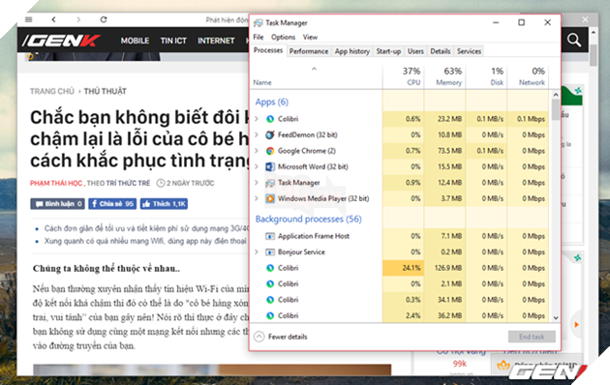Expand the Microsoft Word (32 bit) entry
The height and width of the screenshot is (385, 610).
click(257, 166)
